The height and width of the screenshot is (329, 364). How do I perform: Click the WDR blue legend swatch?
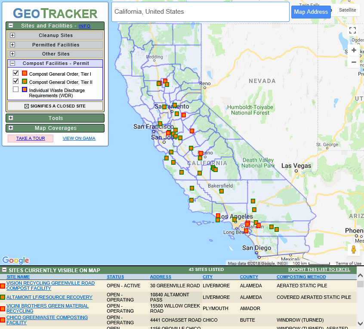pos(25,89)
